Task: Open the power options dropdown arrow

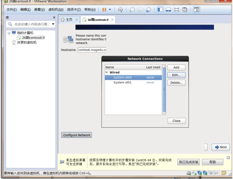Action: point(110,9)
